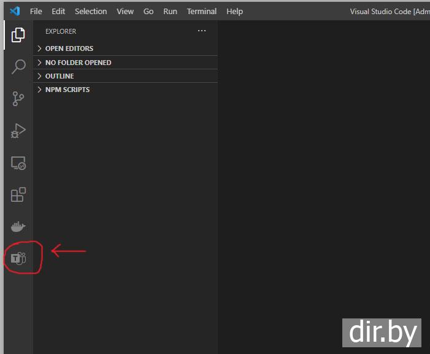Open the Help menu
The height and width of the screenshot is (354, 430).
(x=235, y=12)
